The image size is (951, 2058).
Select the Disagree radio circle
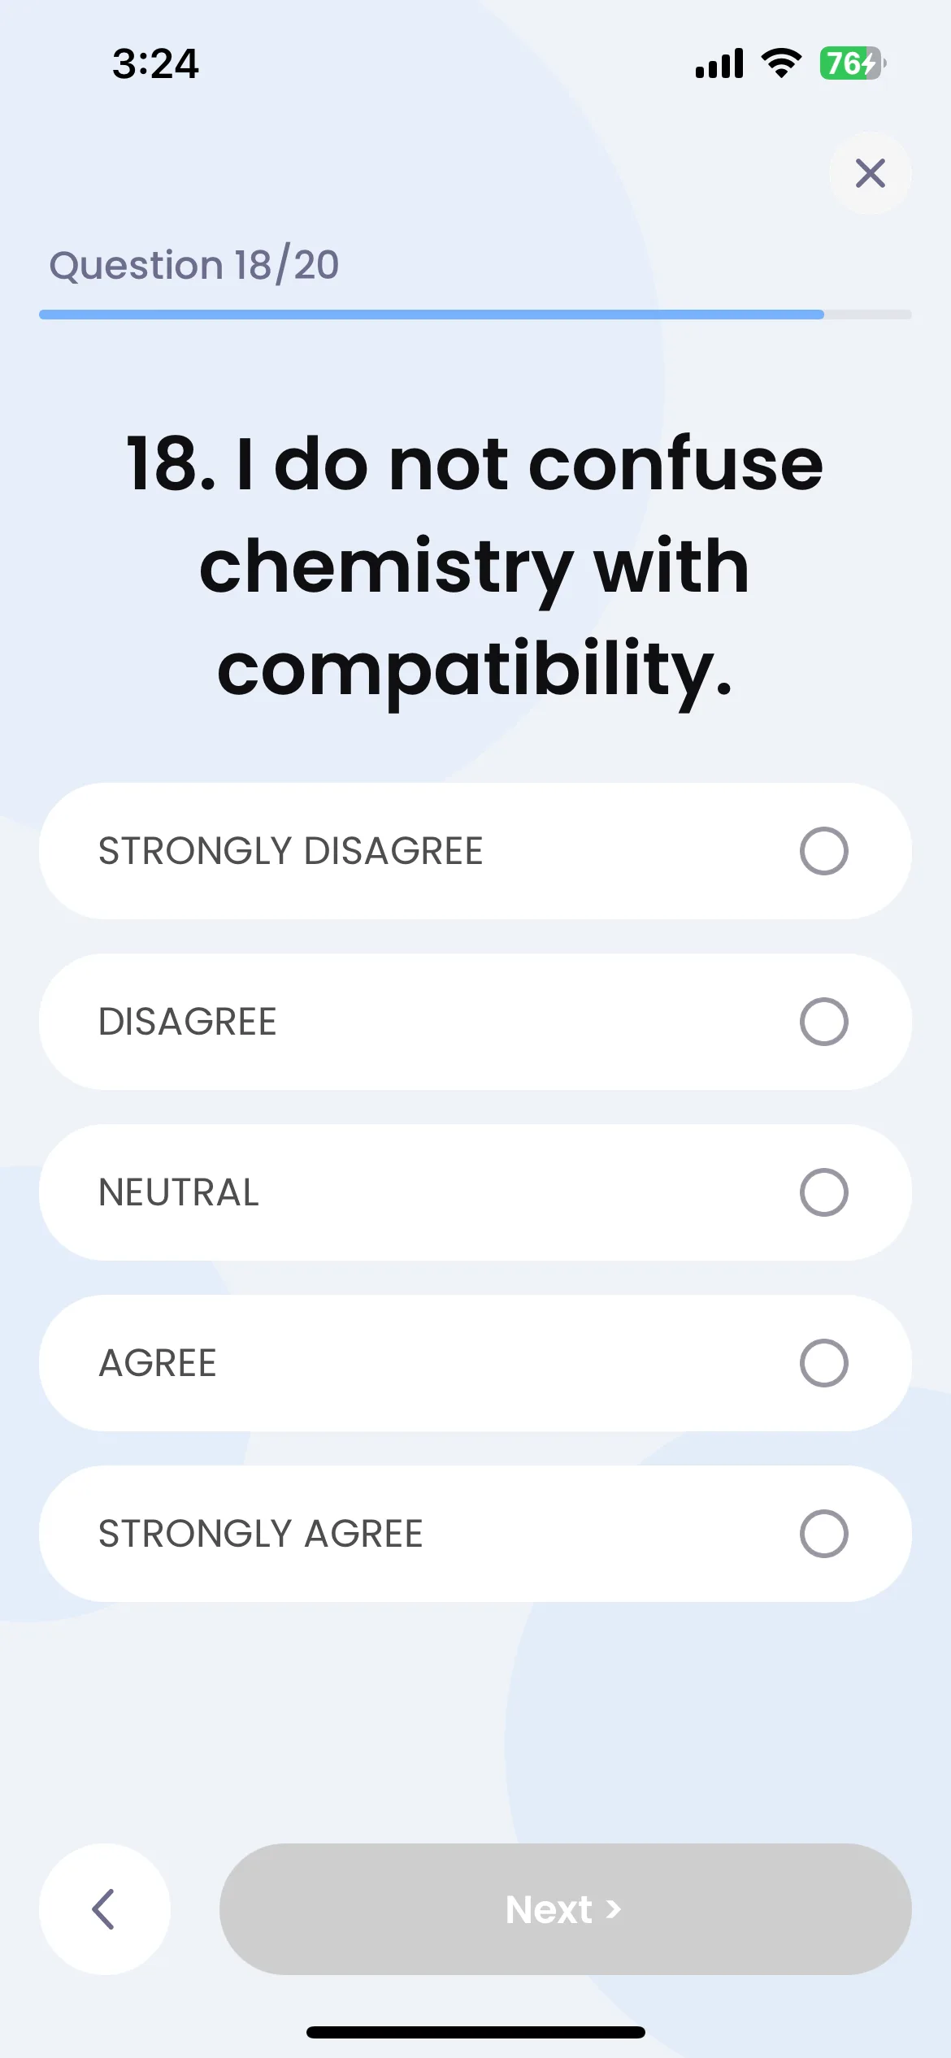pos(823,1022)
